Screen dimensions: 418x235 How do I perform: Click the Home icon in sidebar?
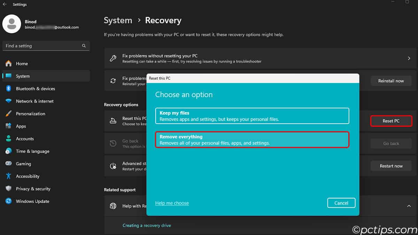coord(9,64)
